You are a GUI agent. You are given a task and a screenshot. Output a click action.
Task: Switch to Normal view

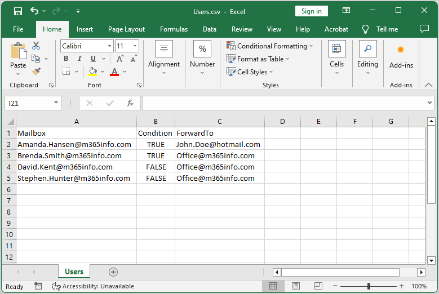tap(273, 286)
